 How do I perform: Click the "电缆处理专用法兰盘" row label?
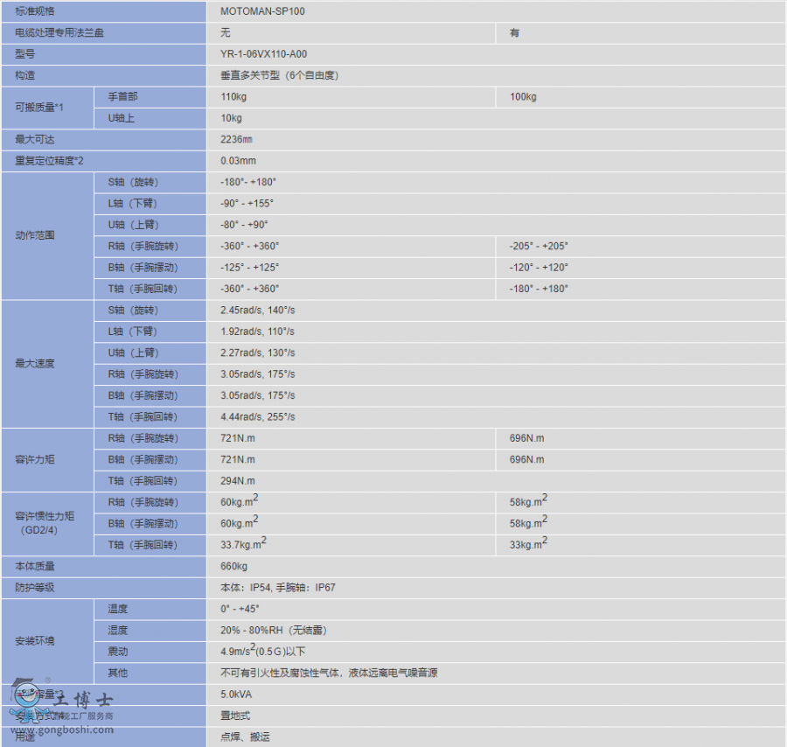coord(59,32)
